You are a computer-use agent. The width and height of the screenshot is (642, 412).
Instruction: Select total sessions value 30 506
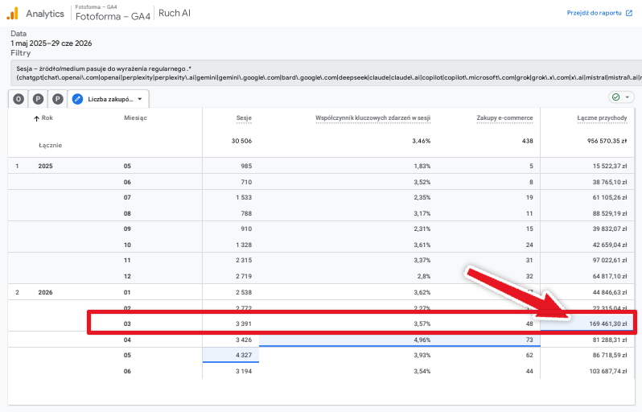(x=241, y=141)
